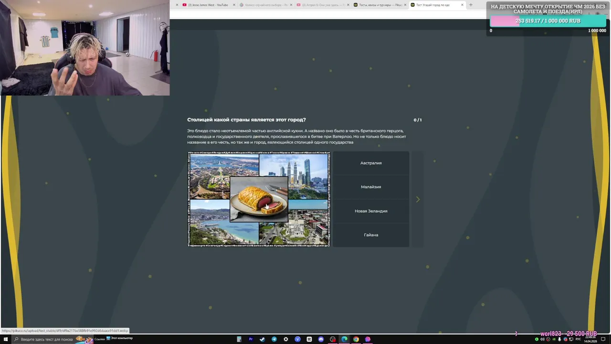Screen dimensions: 611x344
Task: Open CapCut from the taskbar
Action: point(309,339)
